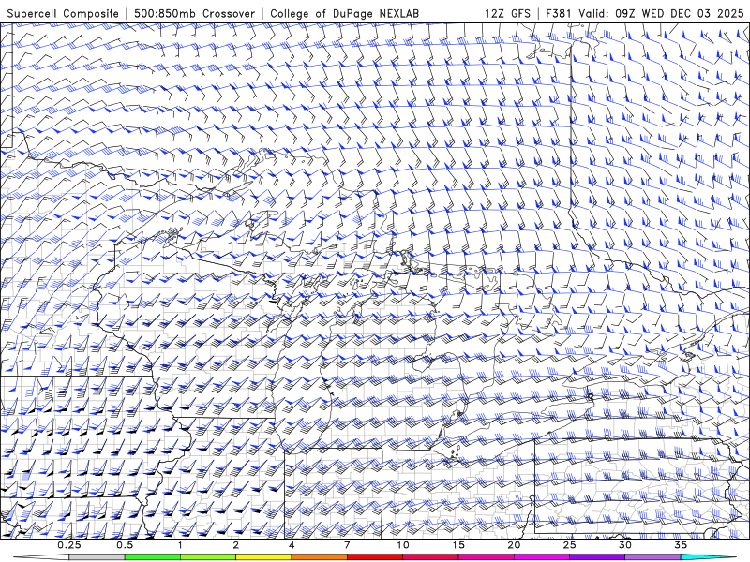
Task: Click the bright green color bar segment
Action: coord(153,557)
